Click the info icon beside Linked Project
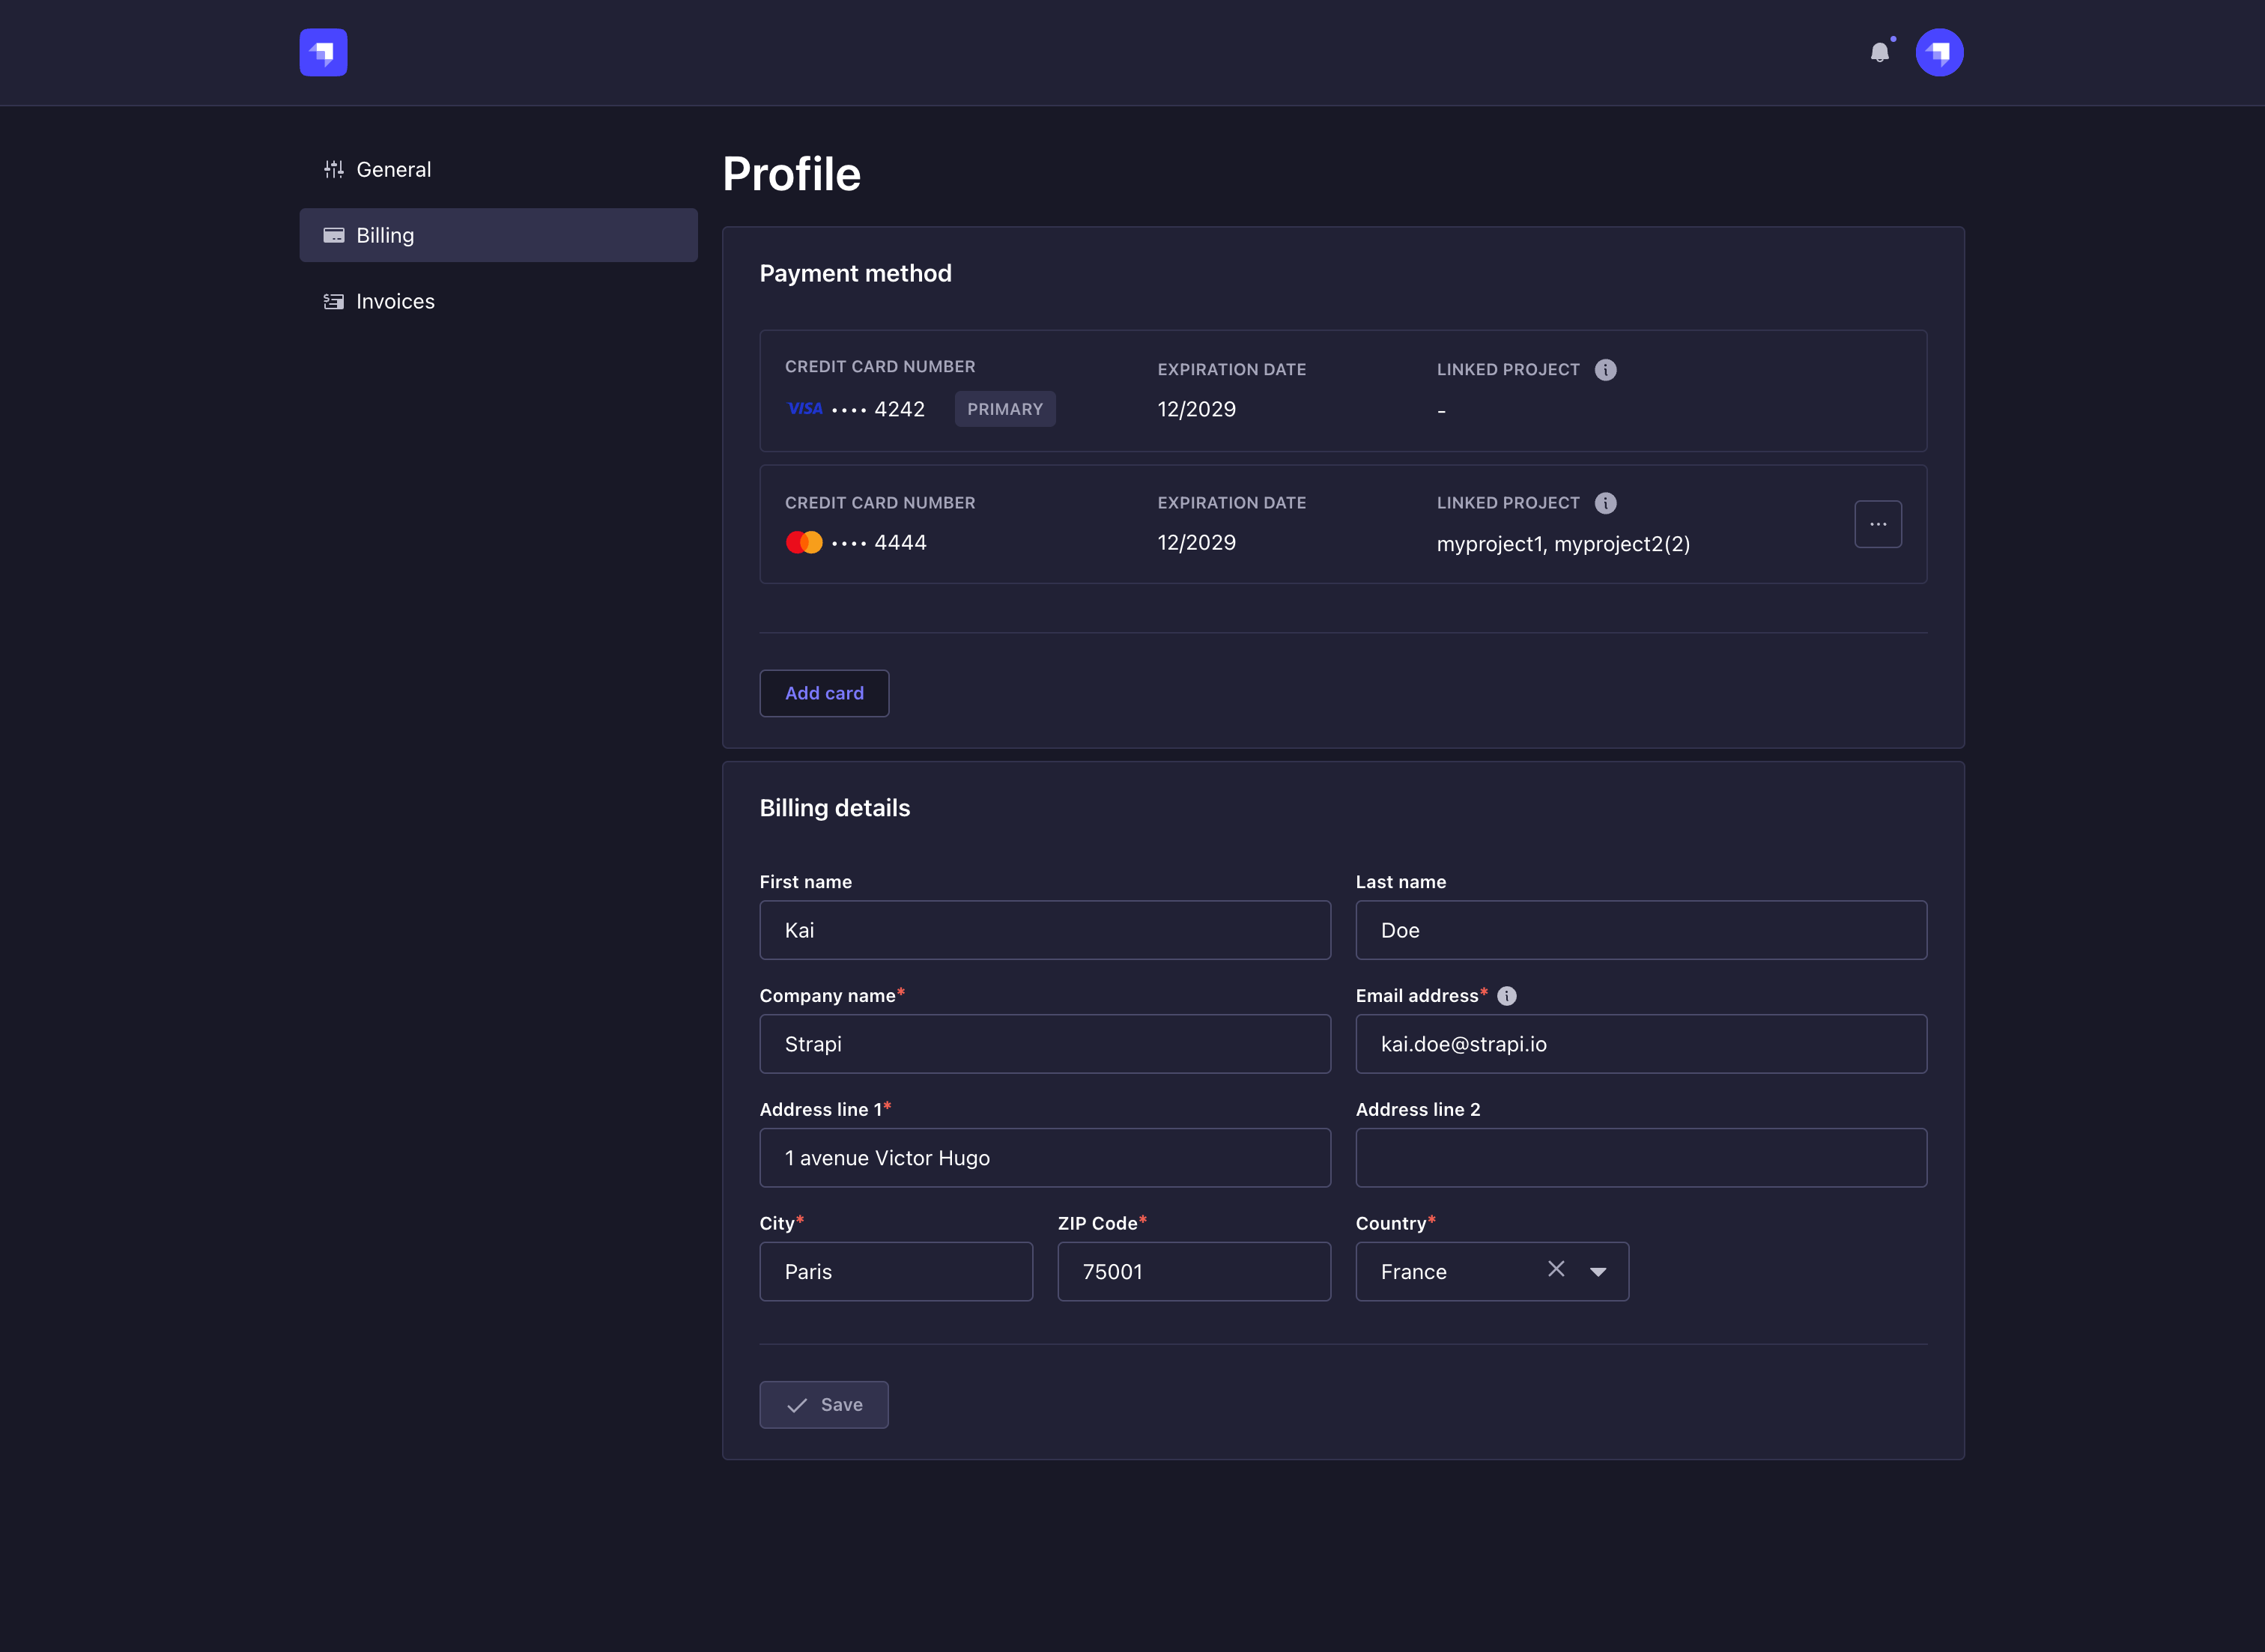 1607,369
